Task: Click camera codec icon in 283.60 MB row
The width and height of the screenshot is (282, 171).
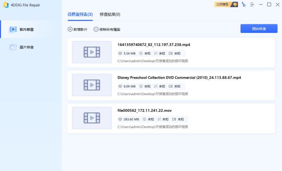Action: [x=174, y=119]
